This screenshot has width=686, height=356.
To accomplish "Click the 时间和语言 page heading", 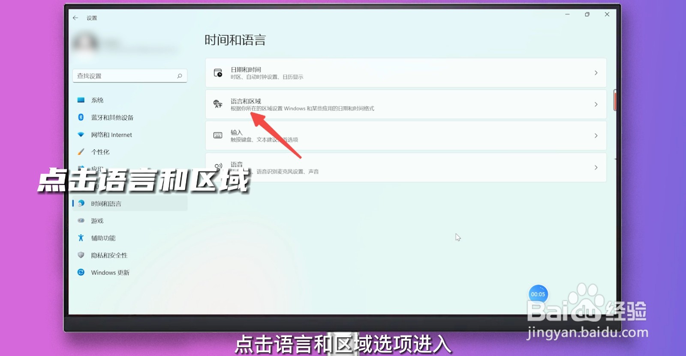I will (235, 40).
